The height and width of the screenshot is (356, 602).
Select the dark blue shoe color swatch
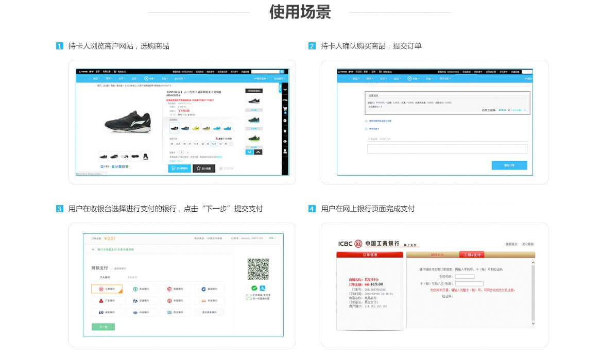click(x=185, y=128)
